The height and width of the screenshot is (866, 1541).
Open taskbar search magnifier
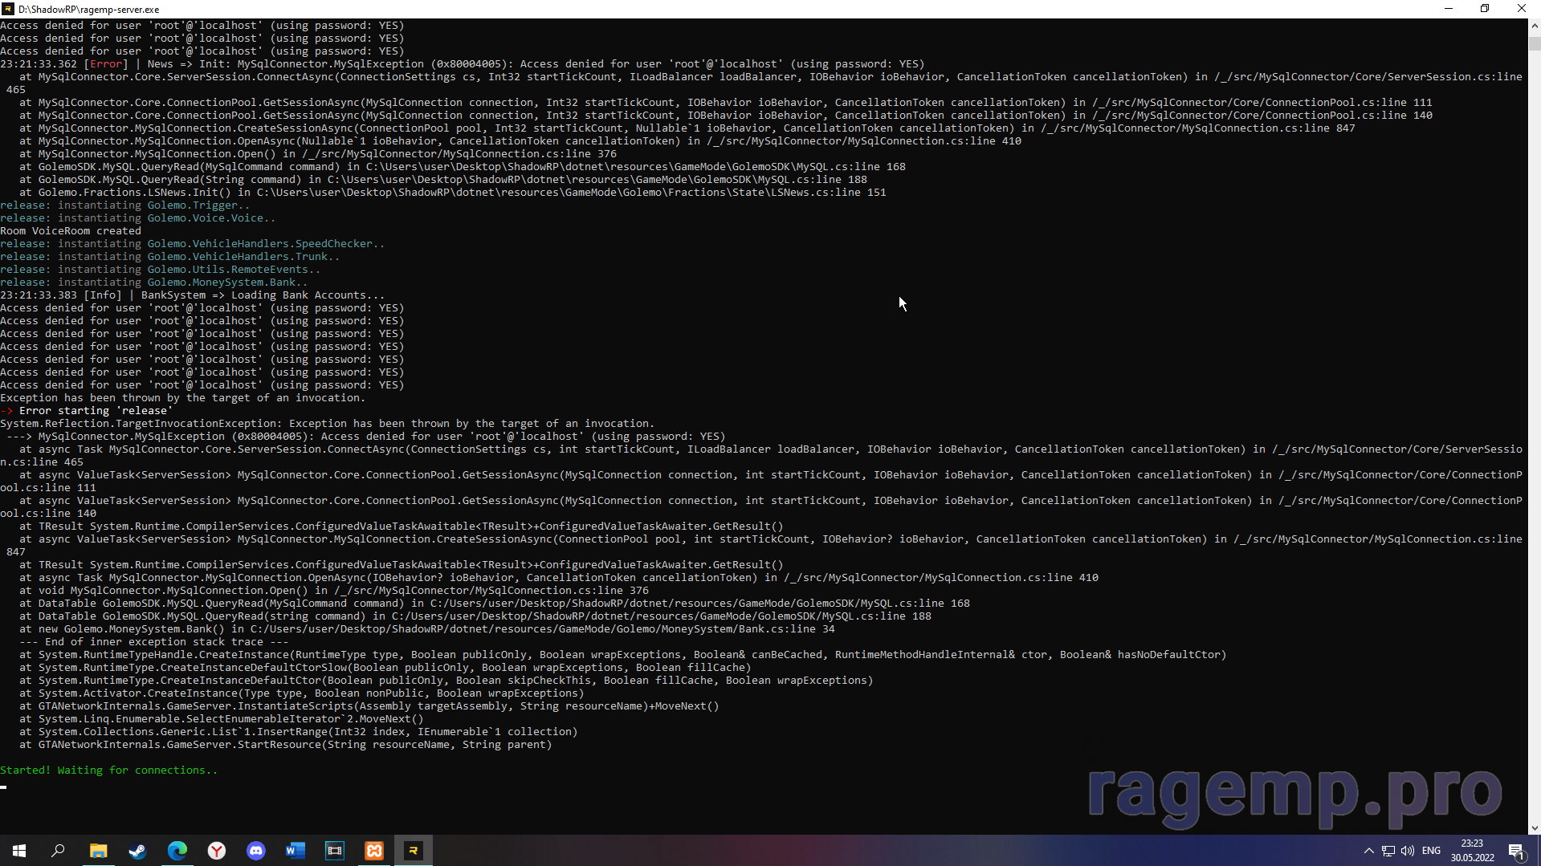[x=59, y=851]
